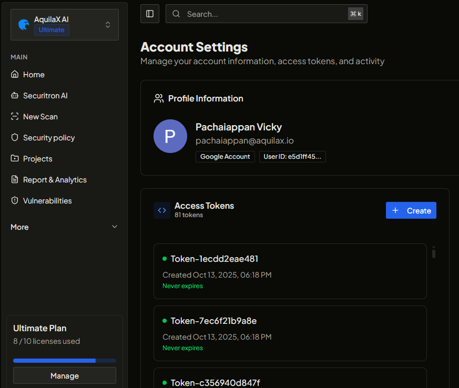Click the Ultimate Plan heading
Viewport: 459px width, 388px height.
pos(40,328)
